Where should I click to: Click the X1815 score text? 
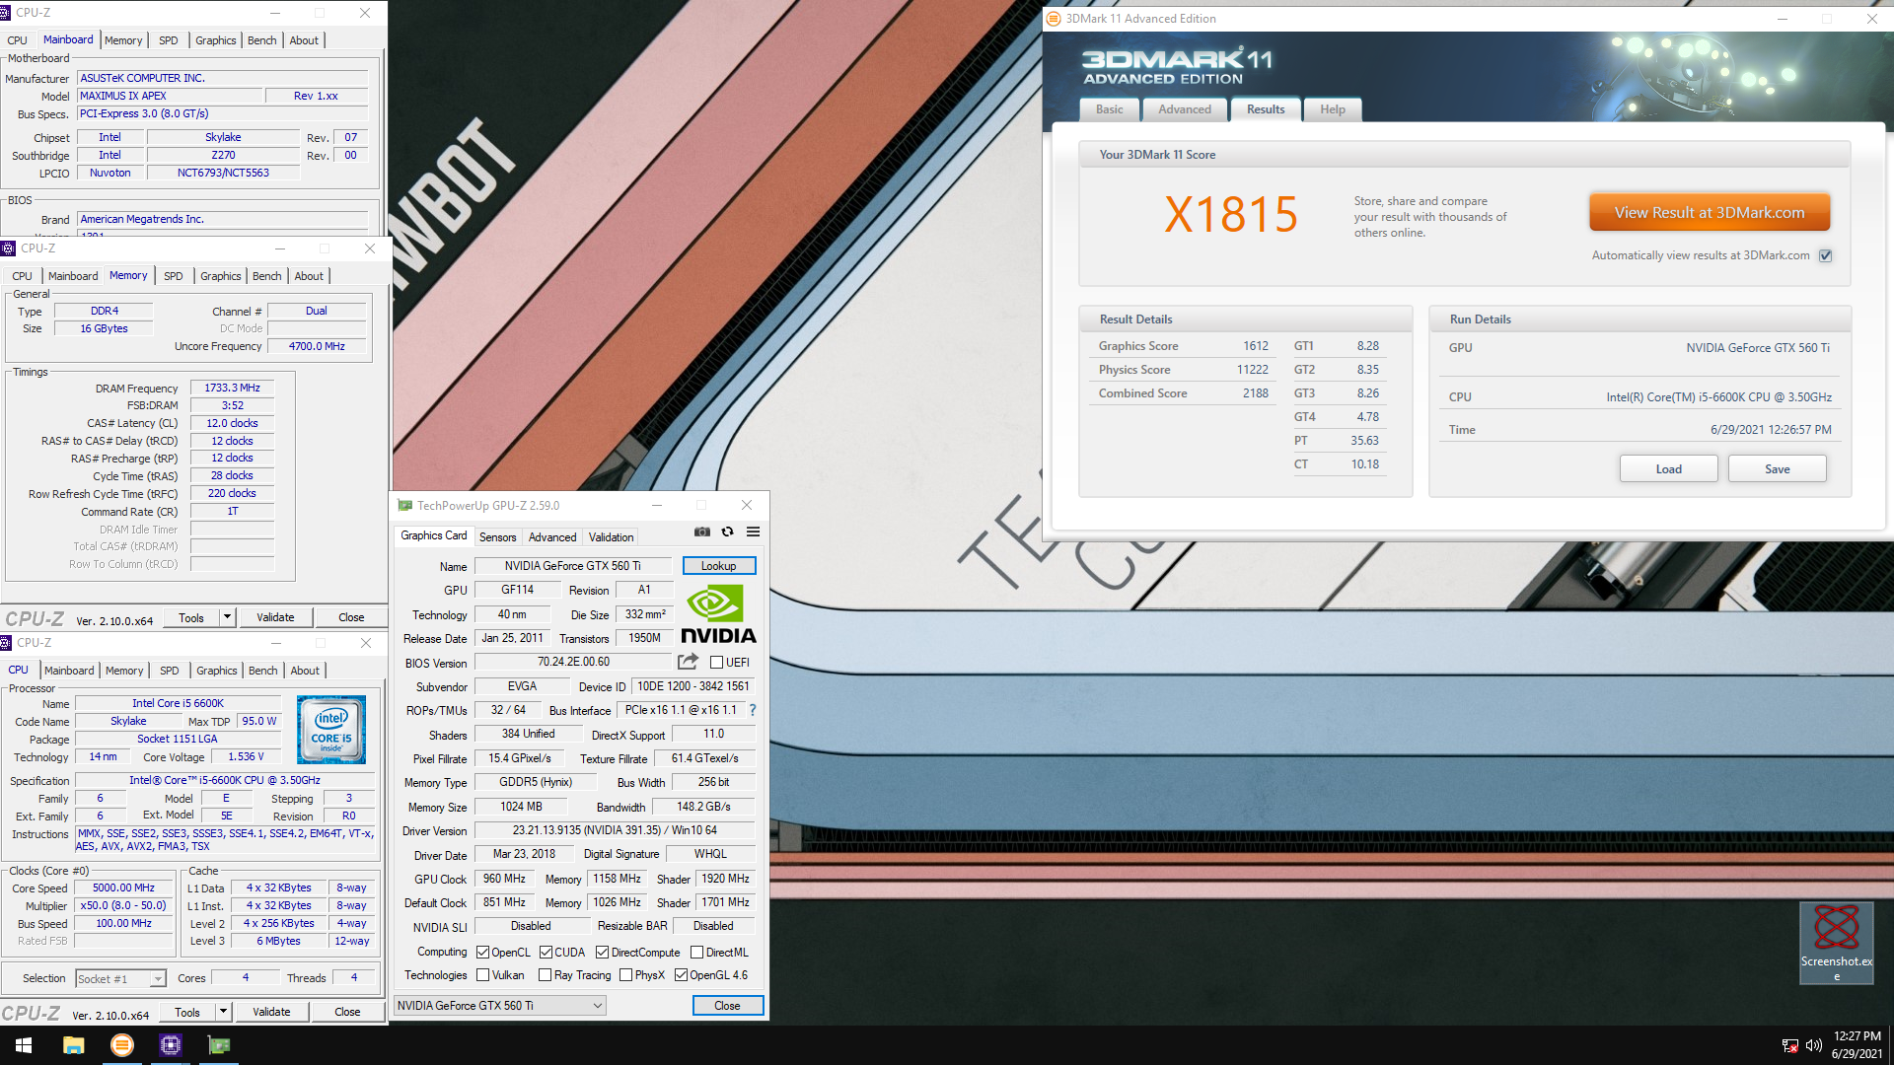pyautogui.click(x=1231, y=215)
